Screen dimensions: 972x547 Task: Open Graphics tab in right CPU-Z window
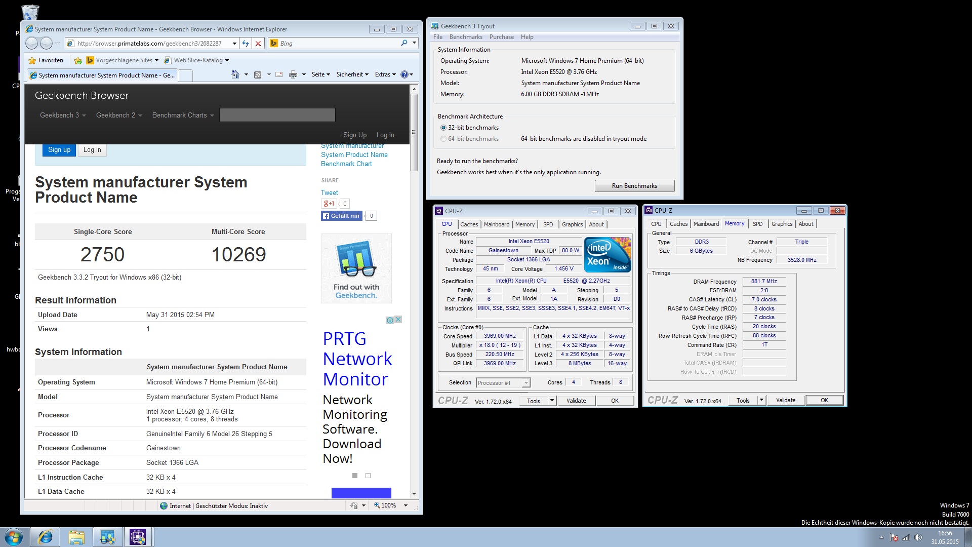coord(782,224)
